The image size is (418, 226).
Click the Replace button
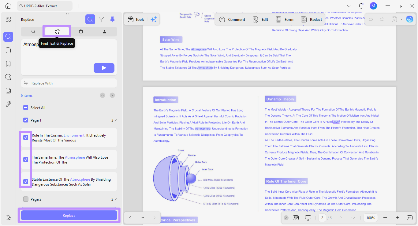(x=69, y=215)
